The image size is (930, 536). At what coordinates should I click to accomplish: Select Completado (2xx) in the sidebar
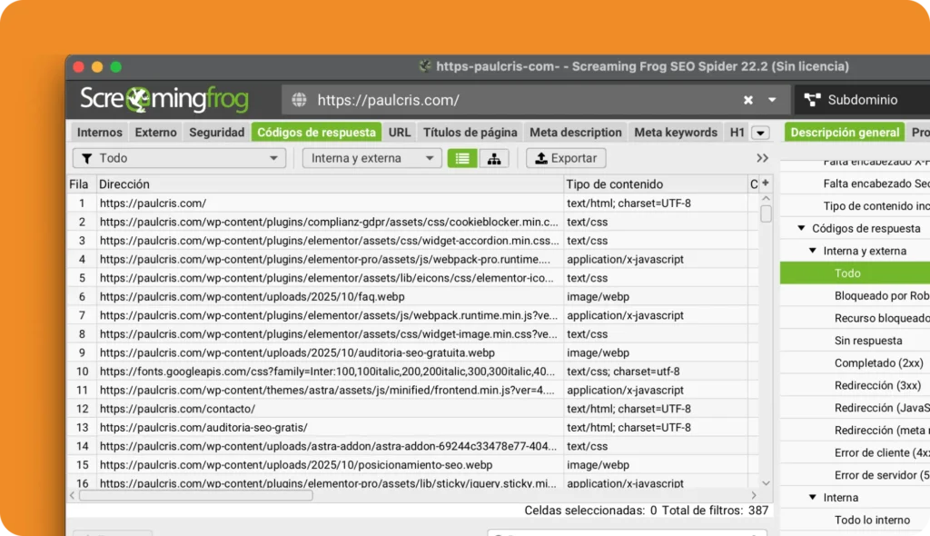click(x=878, y=363)
